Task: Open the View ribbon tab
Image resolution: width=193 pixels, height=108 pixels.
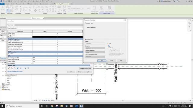Action: 24,4
